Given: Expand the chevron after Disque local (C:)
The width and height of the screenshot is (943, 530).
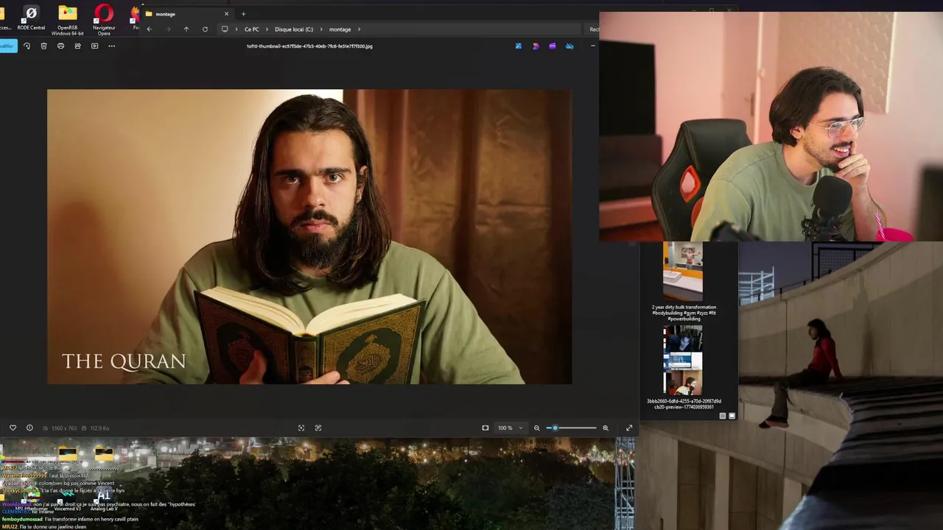Looking at the screenshot, I should [x=321, y=29].
